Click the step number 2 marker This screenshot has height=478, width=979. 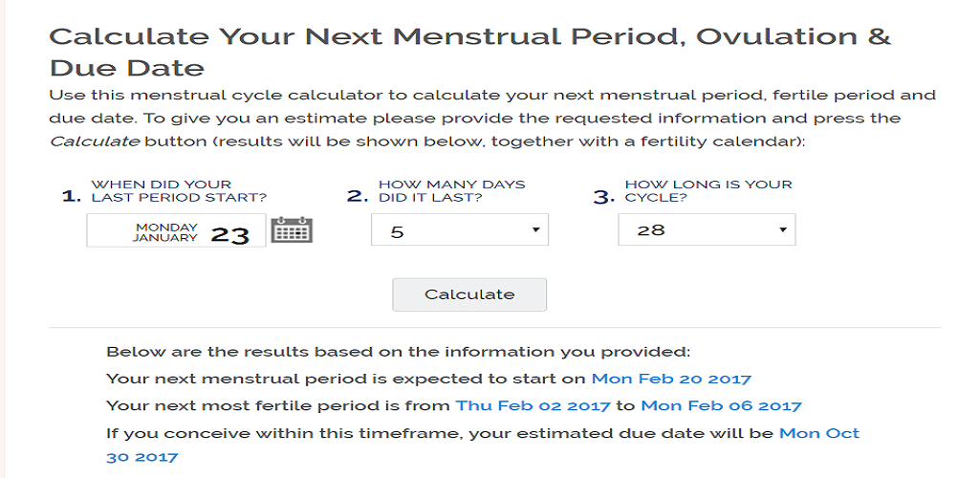click(x=357, y=197)
